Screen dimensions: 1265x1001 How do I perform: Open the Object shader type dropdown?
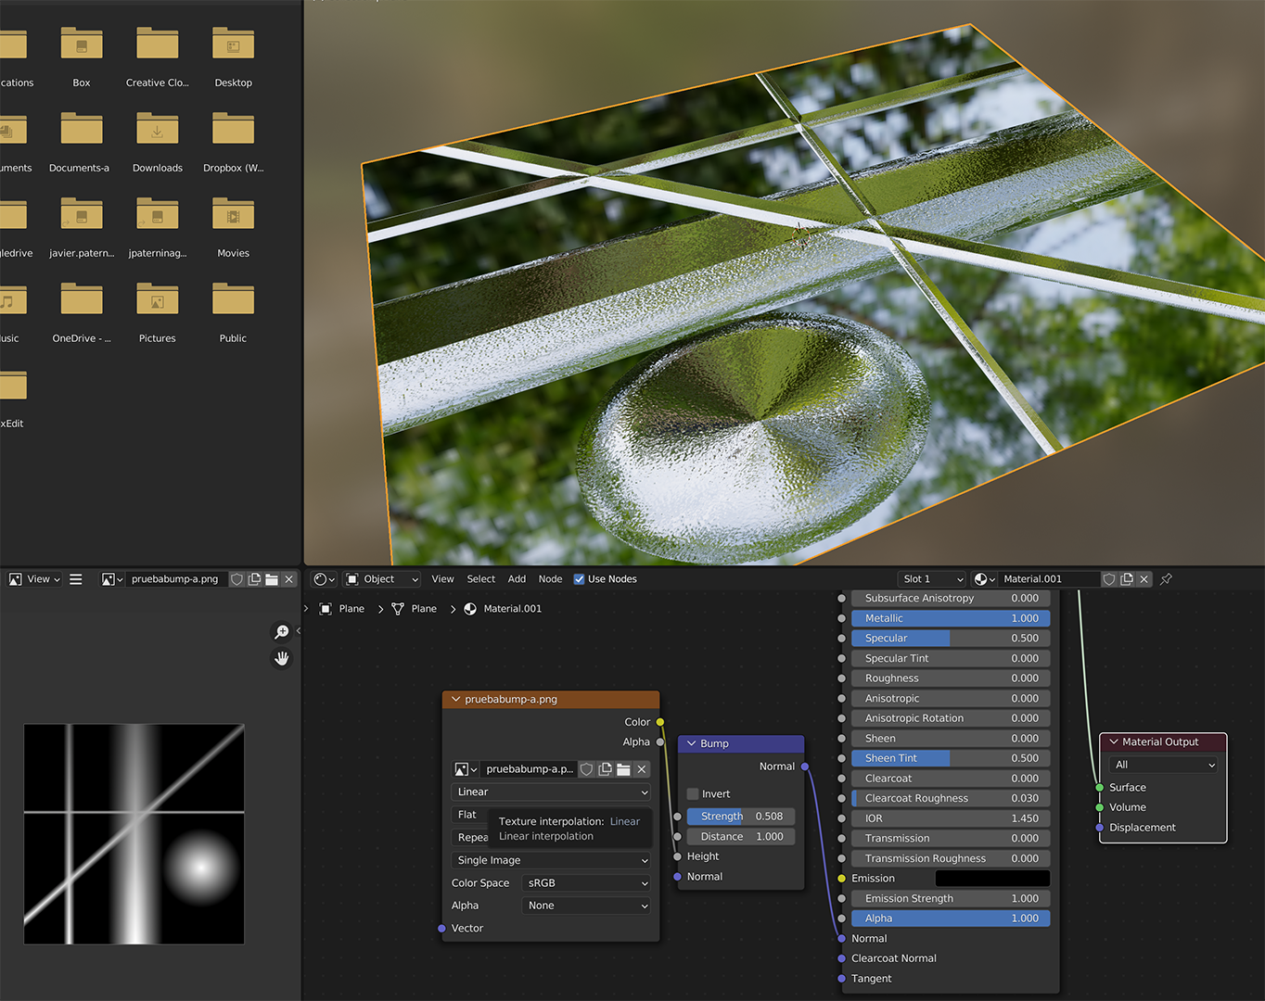[382, 579]
